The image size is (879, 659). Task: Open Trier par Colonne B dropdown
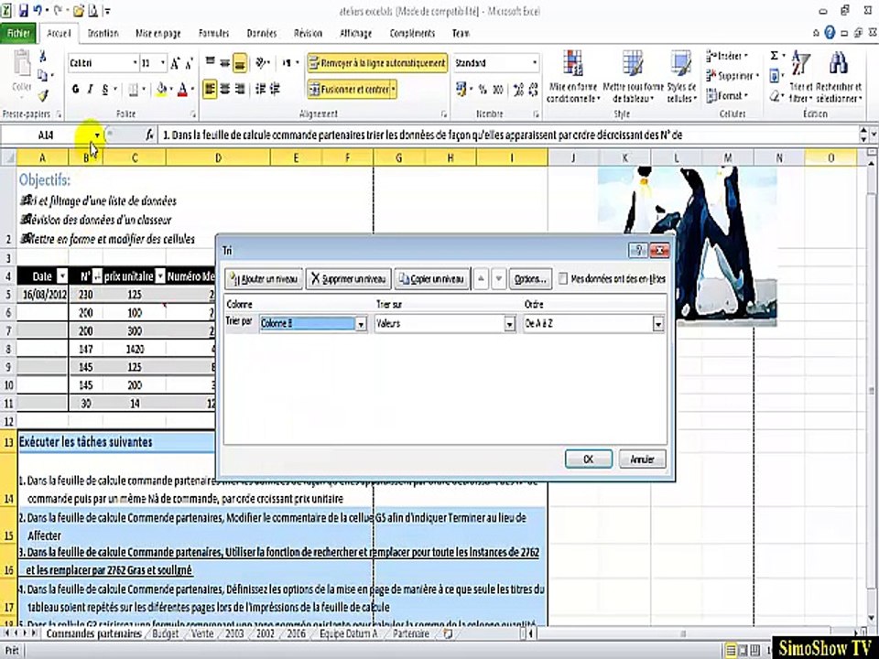pos(361,324)
